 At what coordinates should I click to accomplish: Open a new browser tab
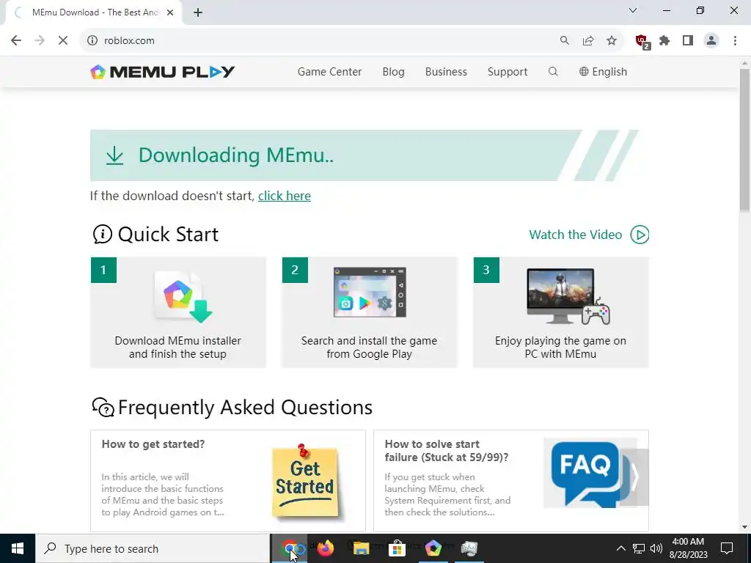coord(198,12)
